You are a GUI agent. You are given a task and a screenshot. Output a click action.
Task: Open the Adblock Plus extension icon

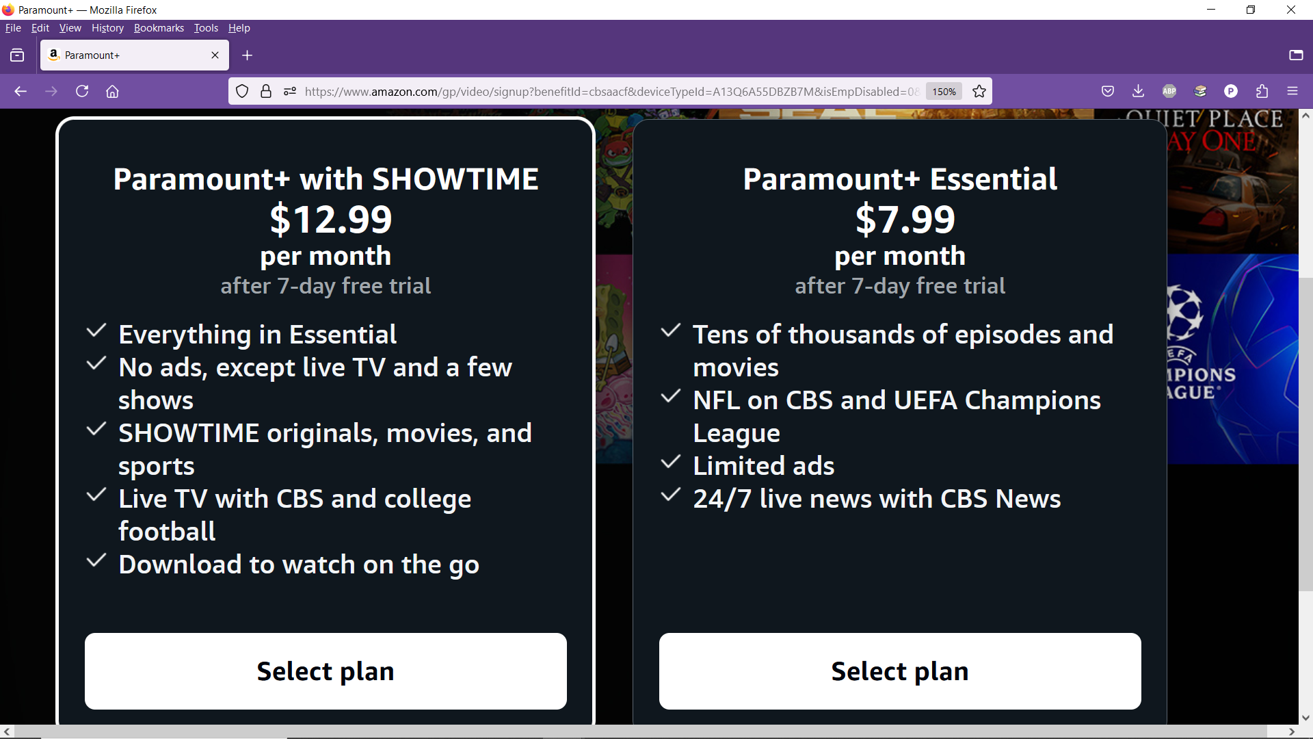[x=1169, y=91]
